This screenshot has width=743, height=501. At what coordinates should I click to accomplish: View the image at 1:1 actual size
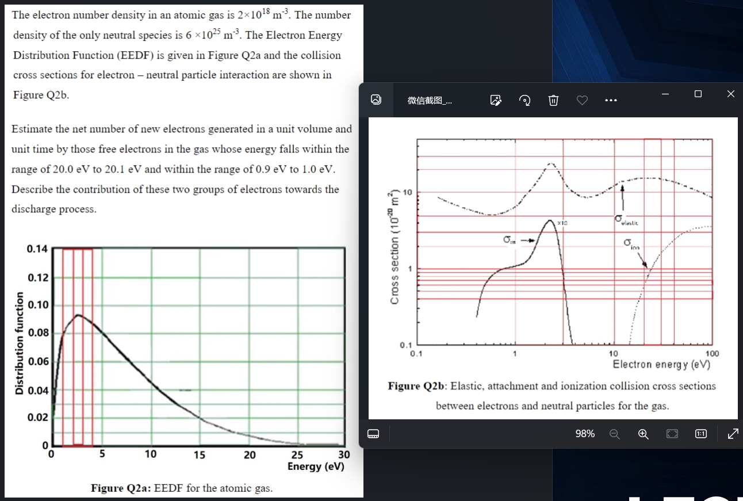tap(700, 434)
